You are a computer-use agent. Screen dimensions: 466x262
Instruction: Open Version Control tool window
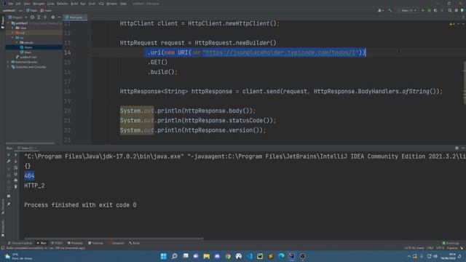20,243
